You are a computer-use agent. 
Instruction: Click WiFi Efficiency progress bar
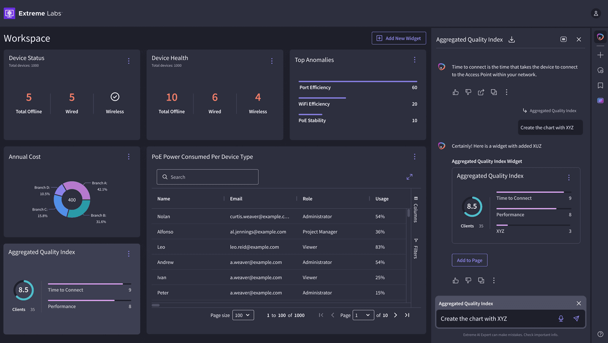pyautogui.click(x=322, y=98)
